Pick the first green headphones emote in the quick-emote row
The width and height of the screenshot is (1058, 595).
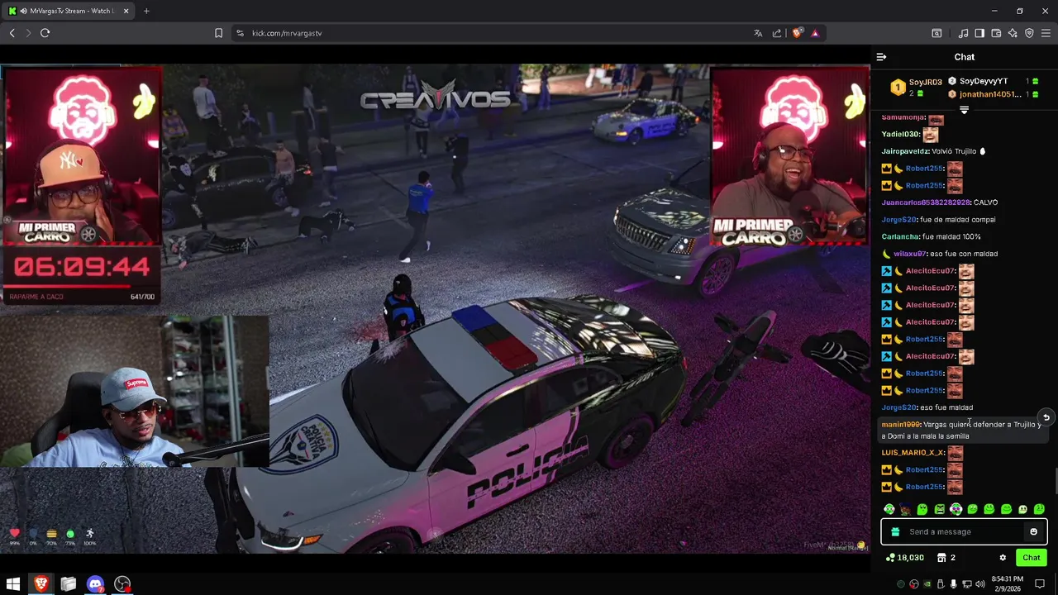click(x=889, y=509)
